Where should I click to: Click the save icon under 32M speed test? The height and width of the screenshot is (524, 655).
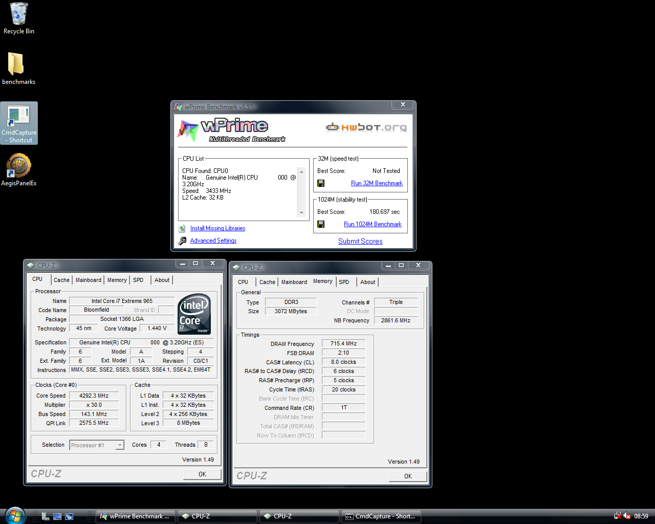pos(321,183)
